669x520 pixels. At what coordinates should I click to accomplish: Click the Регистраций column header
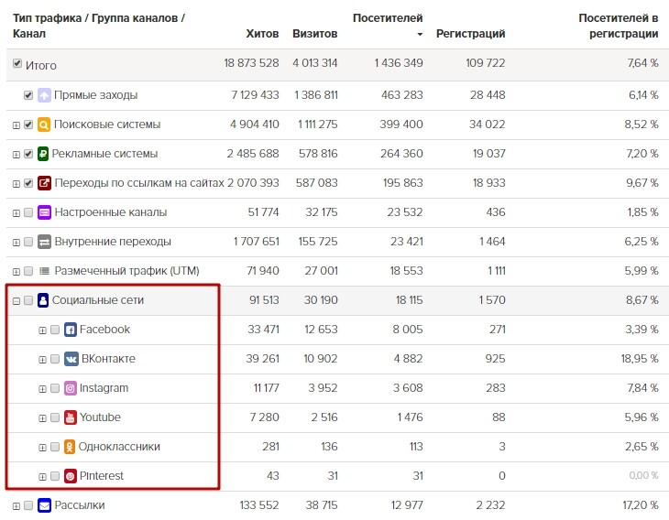(x=470, y=34)
